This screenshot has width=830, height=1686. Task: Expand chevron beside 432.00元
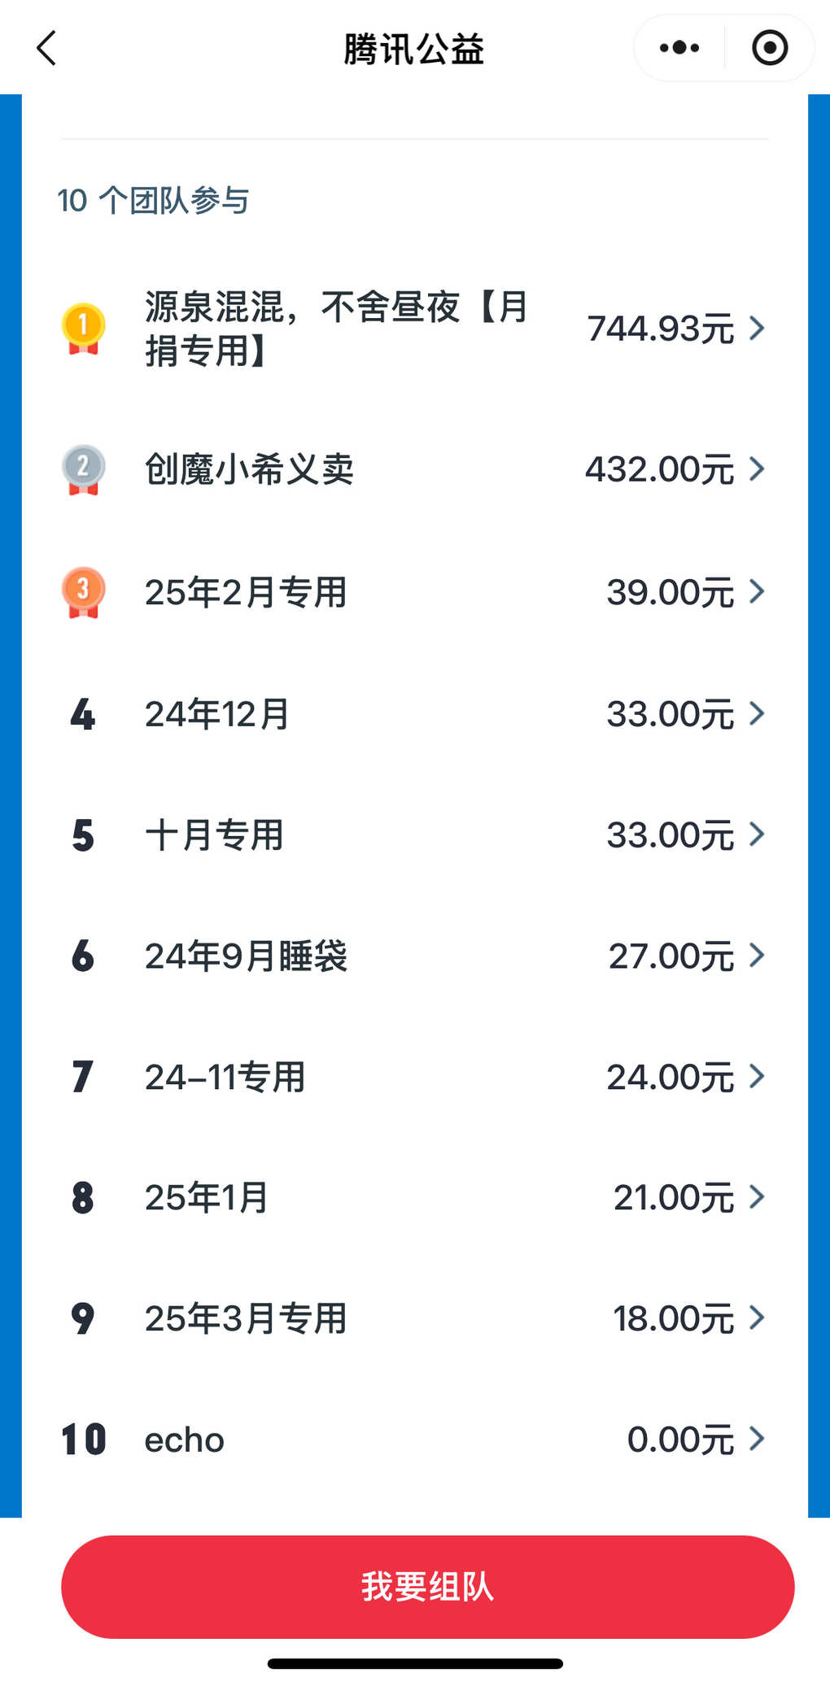(x=757, y=468)
